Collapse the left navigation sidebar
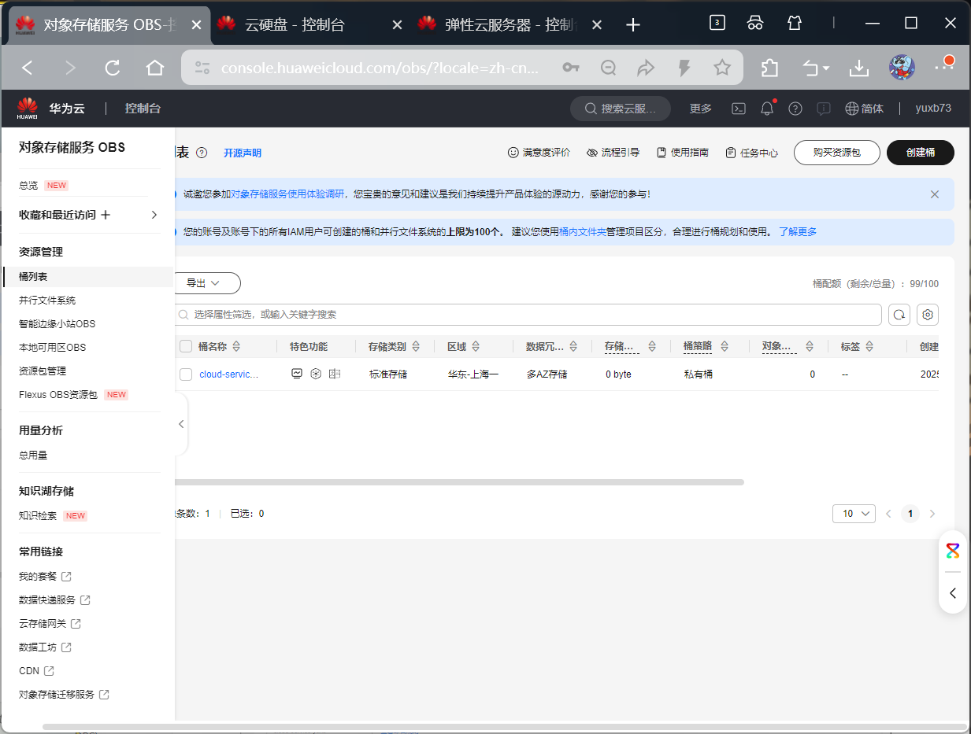Viewport: 971px width, 734px height. click(x=181, y=424)
